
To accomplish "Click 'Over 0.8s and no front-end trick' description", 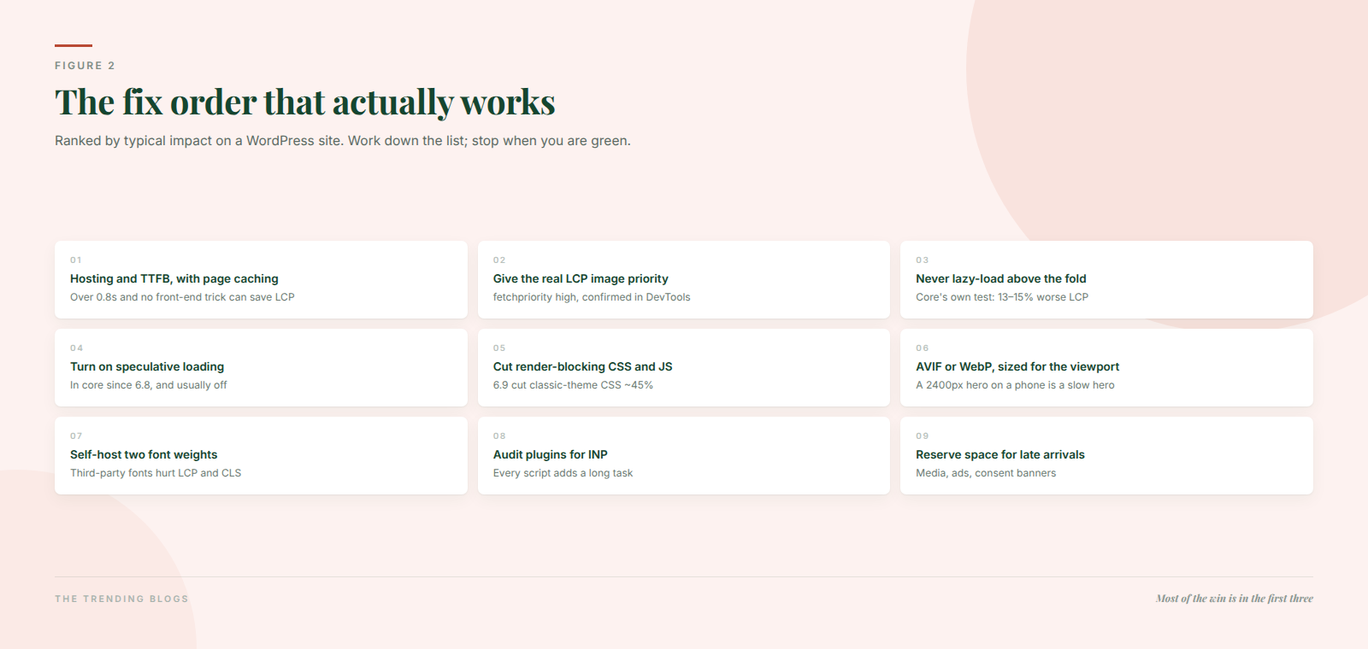I will pyautogui.click(x=182, y=297).
